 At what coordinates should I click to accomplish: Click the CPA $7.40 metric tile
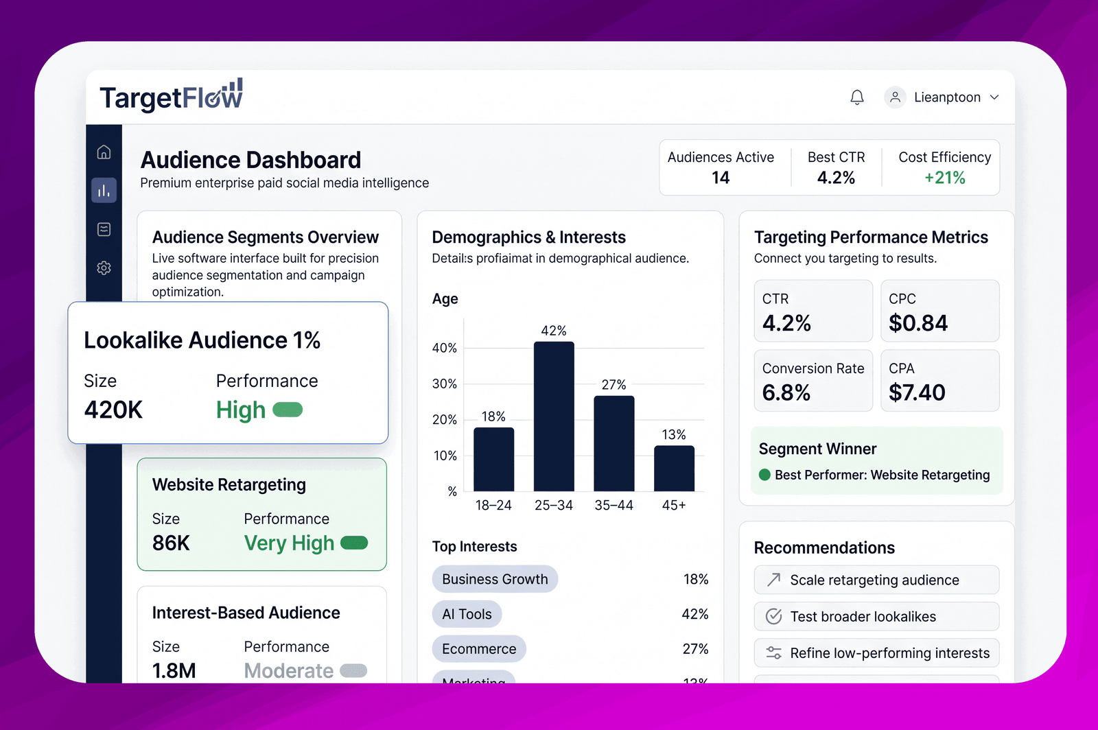point(940,381)
